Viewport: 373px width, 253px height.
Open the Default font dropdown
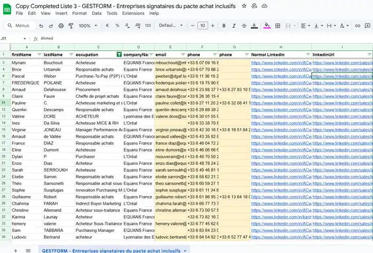point(171,26)
